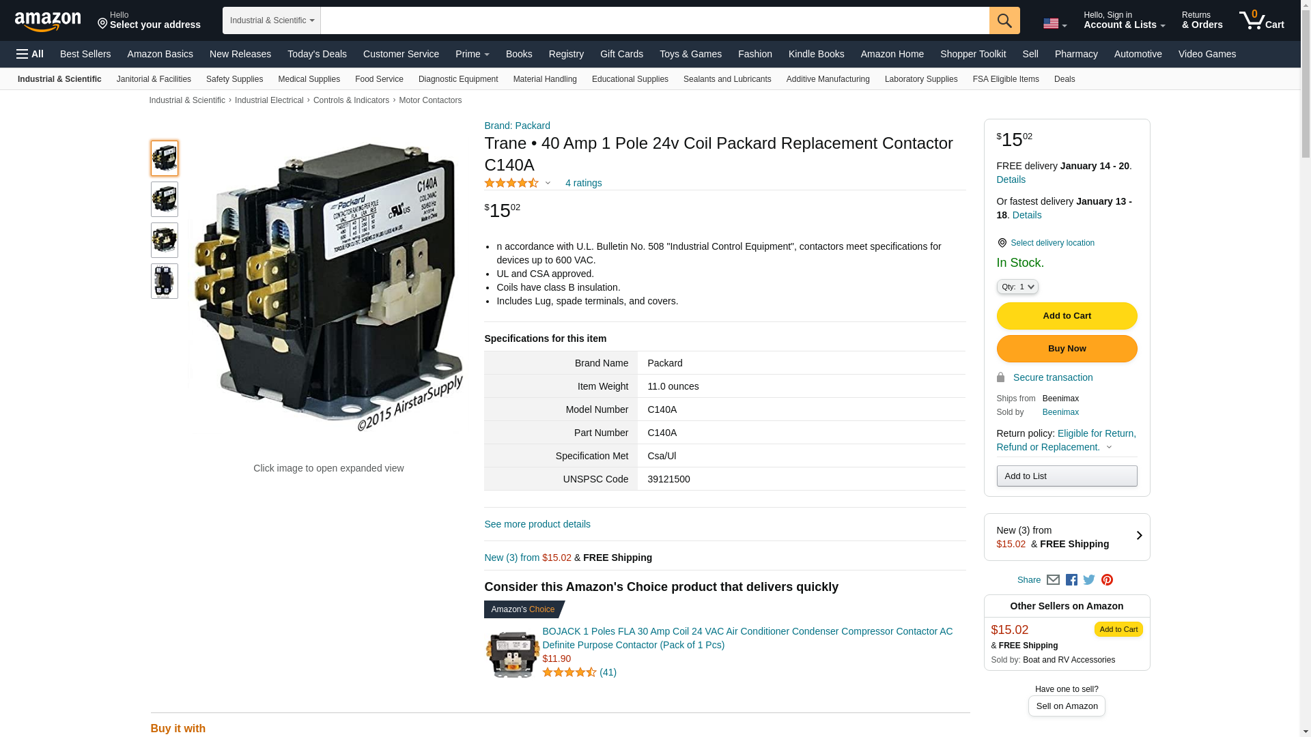The height and width of the screenshot is (737, 1311).
Task: Open New (3) from $15.02 offers panel
Action: (x=1067, y=537)
